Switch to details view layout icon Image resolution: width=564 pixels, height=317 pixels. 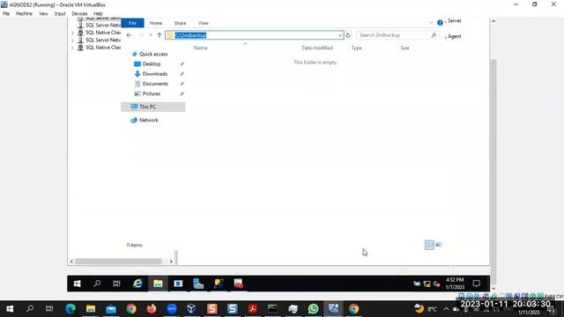tap(429, 245)
